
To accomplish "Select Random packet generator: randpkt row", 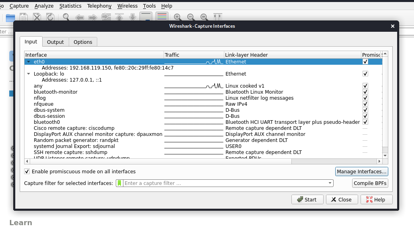I will point(203,140).
